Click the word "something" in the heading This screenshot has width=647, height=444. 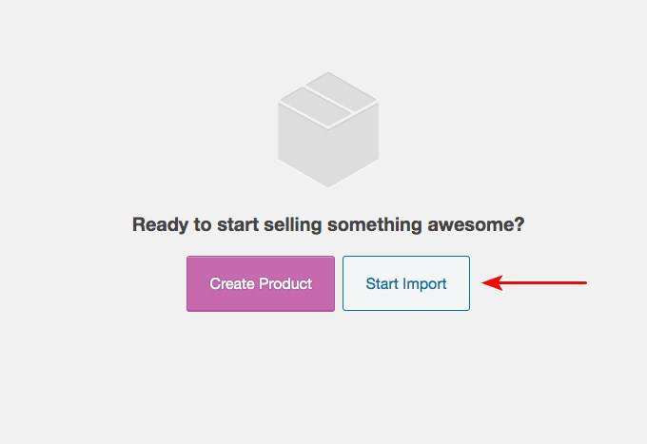pyautogui.click(x=373, y=225)
